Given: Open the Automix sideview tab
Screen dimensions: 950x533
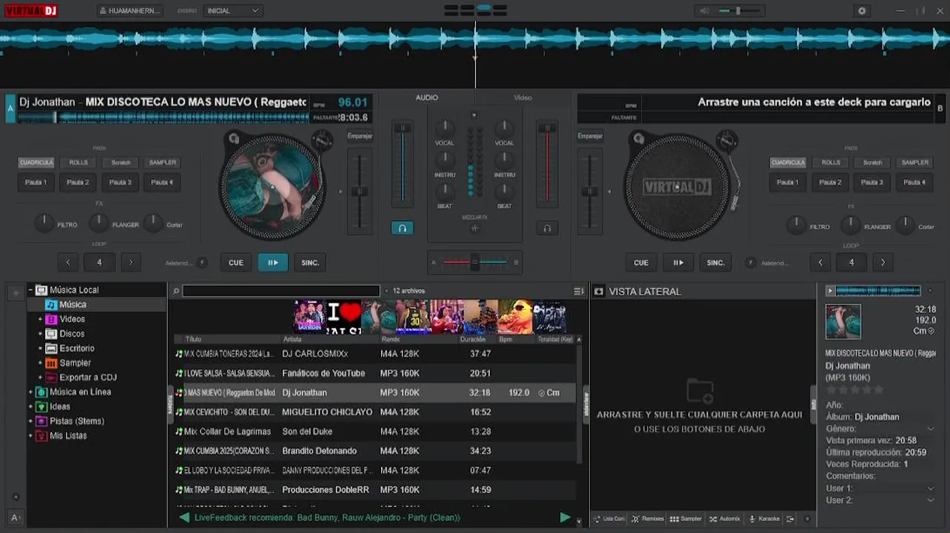Looking at the screenshot, I should [724, 519].
